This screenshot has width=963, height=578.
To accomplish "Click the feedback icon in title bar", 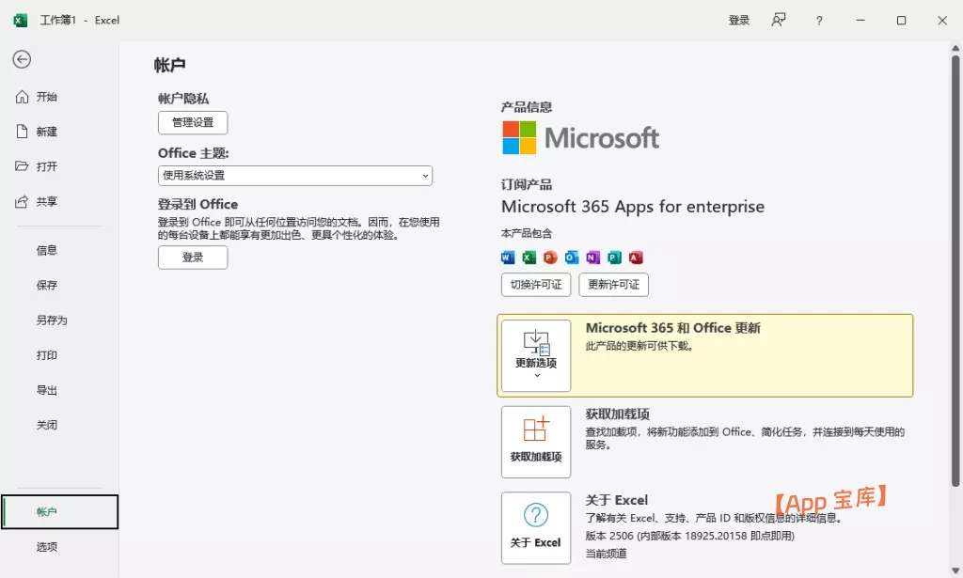I will pyautogui.click(x=779, y=21).
